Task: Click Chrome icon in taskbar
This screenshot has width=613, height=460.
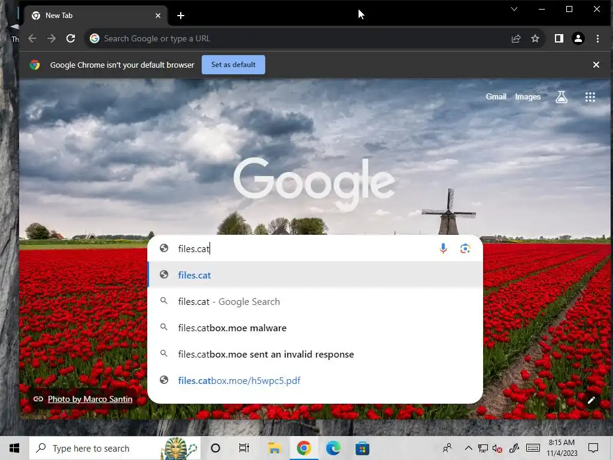Action: (x=304, y=448)
